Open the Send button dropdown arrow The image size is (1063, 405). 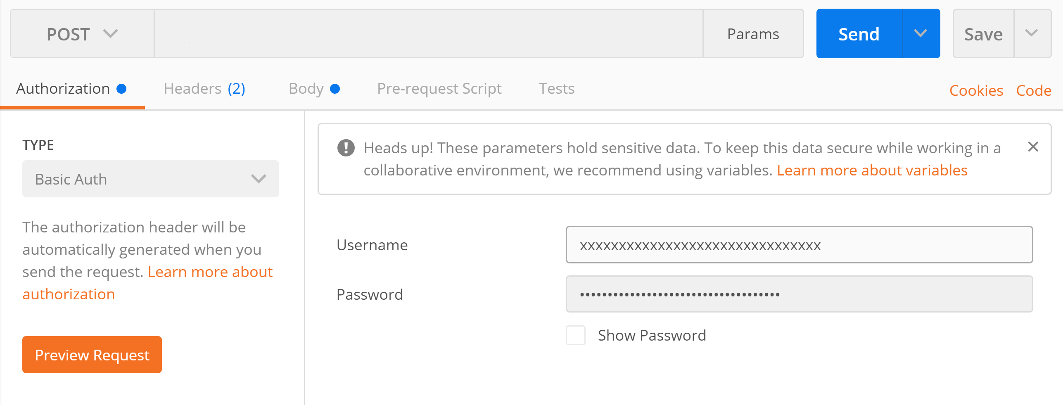(921, 33)
